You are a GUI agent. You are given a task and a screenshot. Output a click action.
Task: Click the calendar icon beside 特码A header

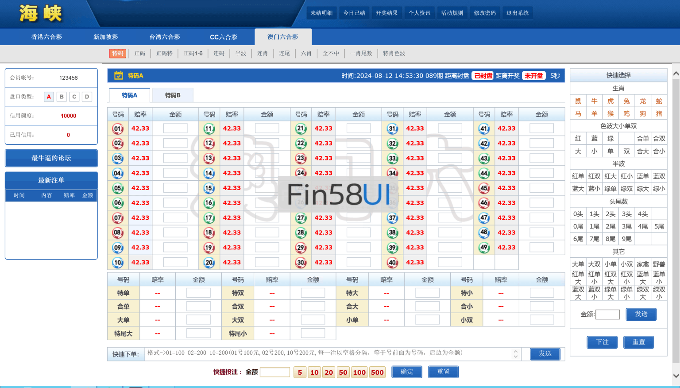click(x=119, y=76)
